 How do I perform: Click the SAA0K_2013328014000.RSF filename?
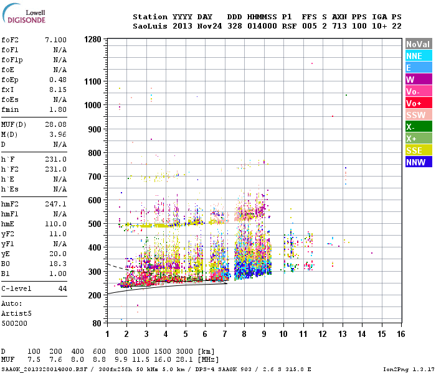44,369
